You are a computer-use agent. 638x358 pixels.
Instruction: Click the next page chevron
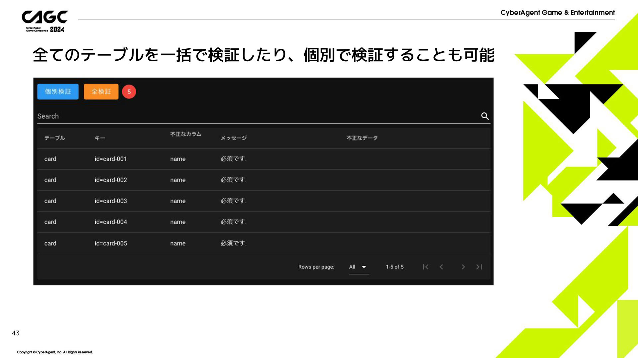coord(463,267)
